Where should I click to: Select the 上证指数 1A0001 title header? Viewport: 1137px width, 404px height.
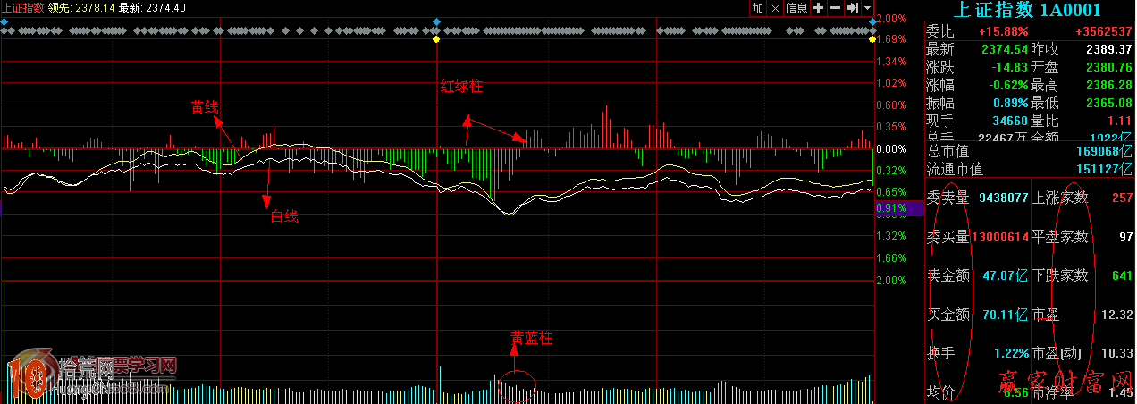coord(1024,11)
